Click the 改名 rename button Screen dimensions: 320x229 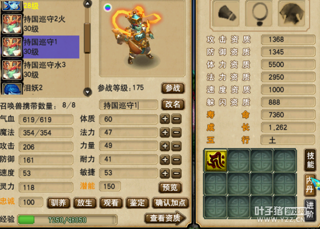click(x=173, y=104)
